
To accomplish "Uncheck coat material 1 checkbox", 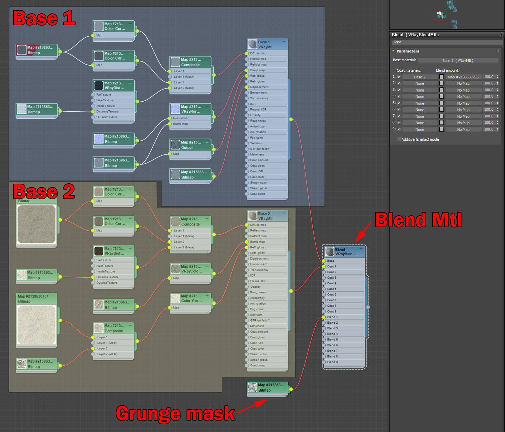I will pos(399,77).
